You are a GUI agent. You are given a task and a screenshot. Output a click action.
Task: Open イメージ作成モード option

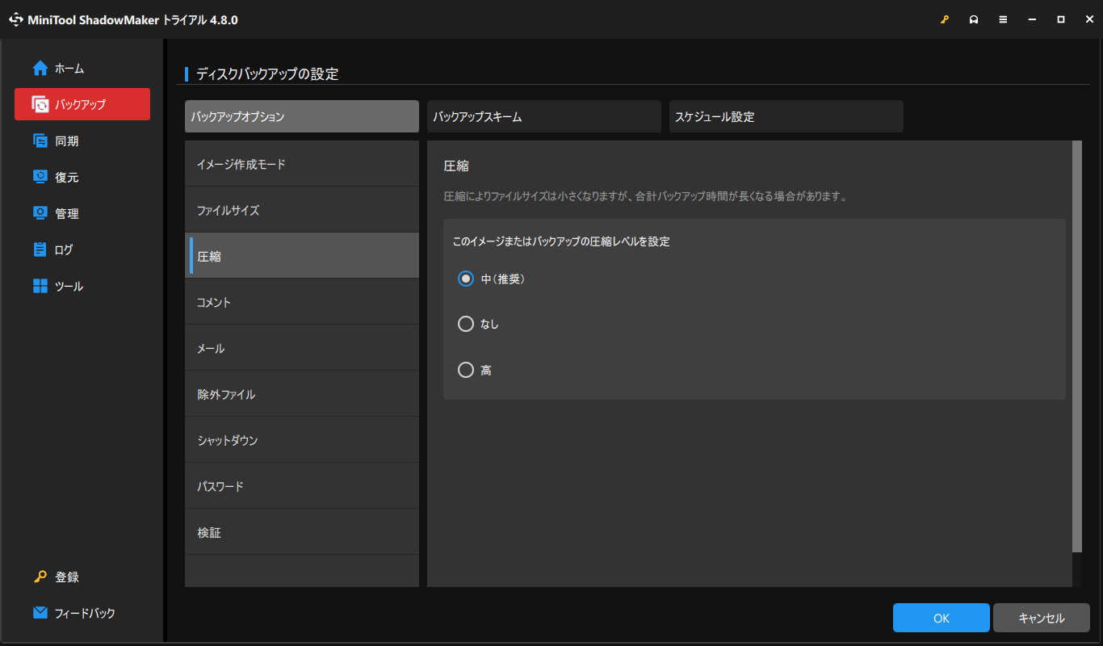pyautogui.click(x=302, y=164)
